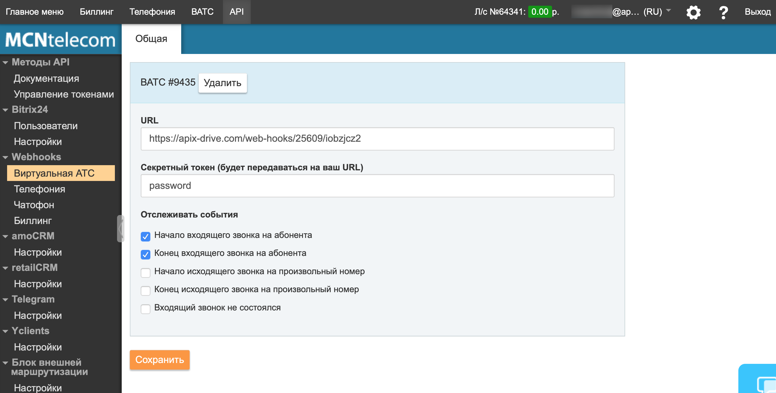The width and height of the screenshot is (776, 393).
Task: Open amoCRM 'Настройки' item
Action: point(38,252)
